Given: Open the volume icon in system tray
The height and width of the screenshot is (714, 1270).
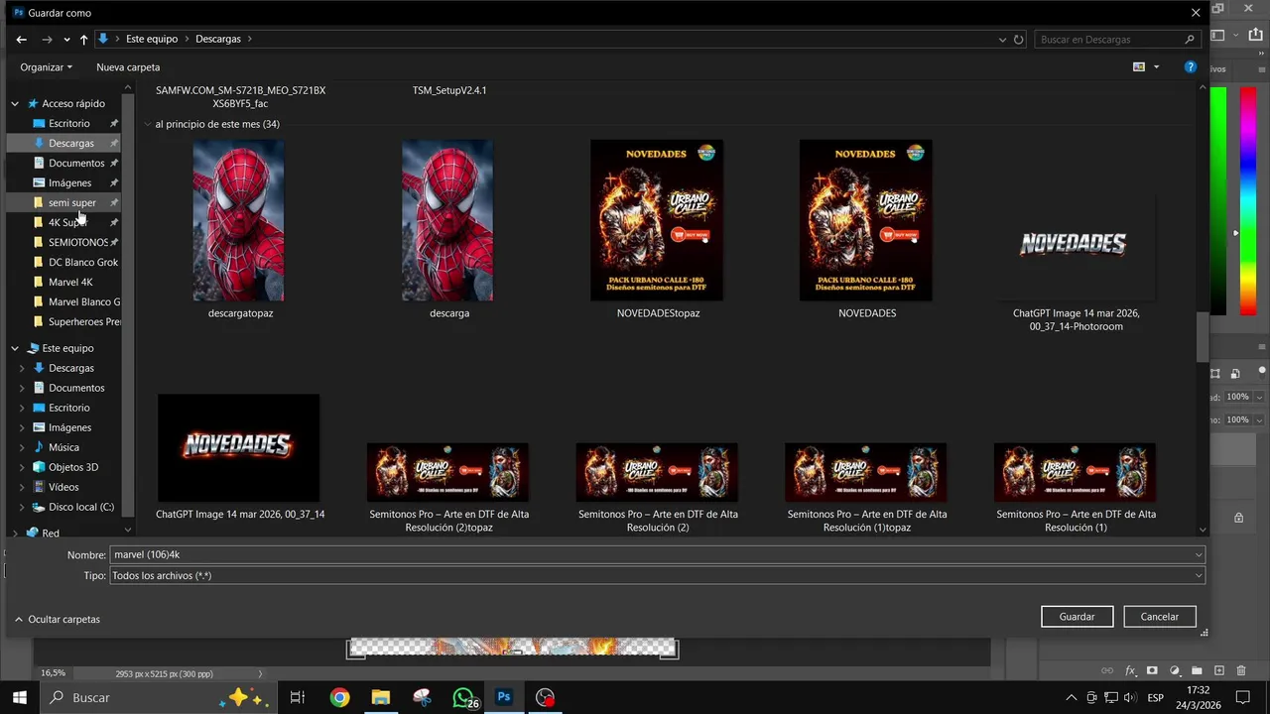Looking at the screenshot, I should (x=1129, y=698).
